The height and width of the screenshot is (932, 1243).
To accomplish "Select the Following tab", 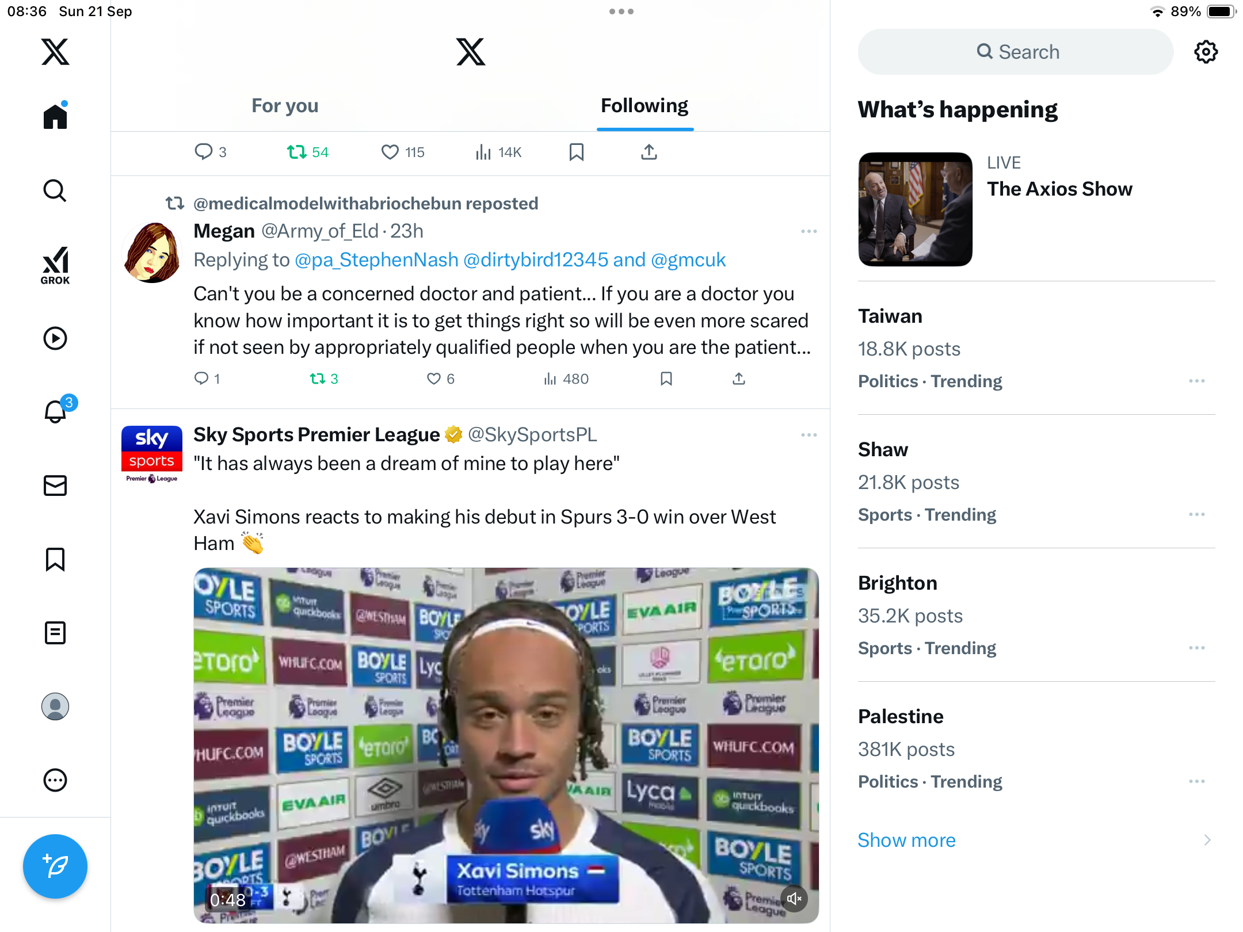I will [645, 106].
